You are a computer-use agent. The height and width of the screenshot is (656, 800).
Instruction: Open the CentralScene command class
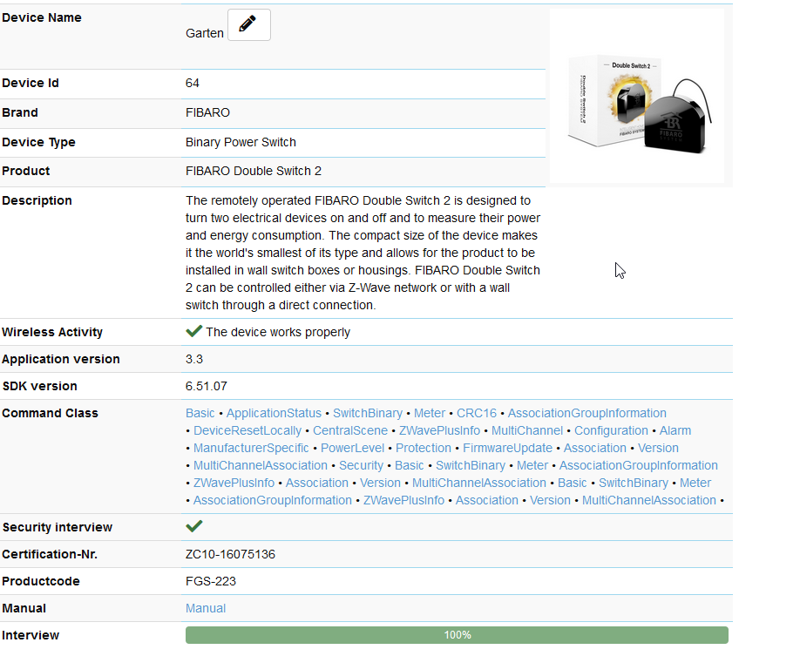coord(350,430)
